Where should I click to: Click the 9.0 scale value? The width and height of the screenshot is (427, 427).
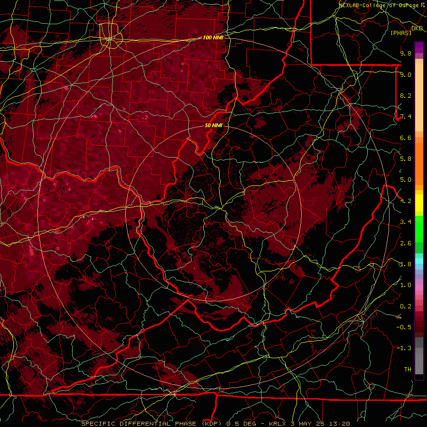(406, 74)
